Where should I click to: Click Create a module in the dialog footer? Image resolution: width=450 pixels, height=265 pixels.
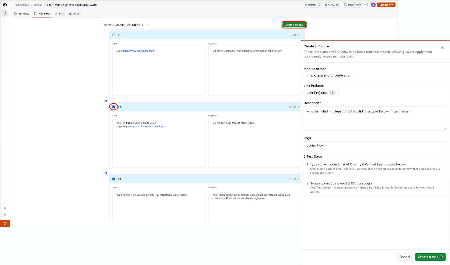tap(430, 257)
